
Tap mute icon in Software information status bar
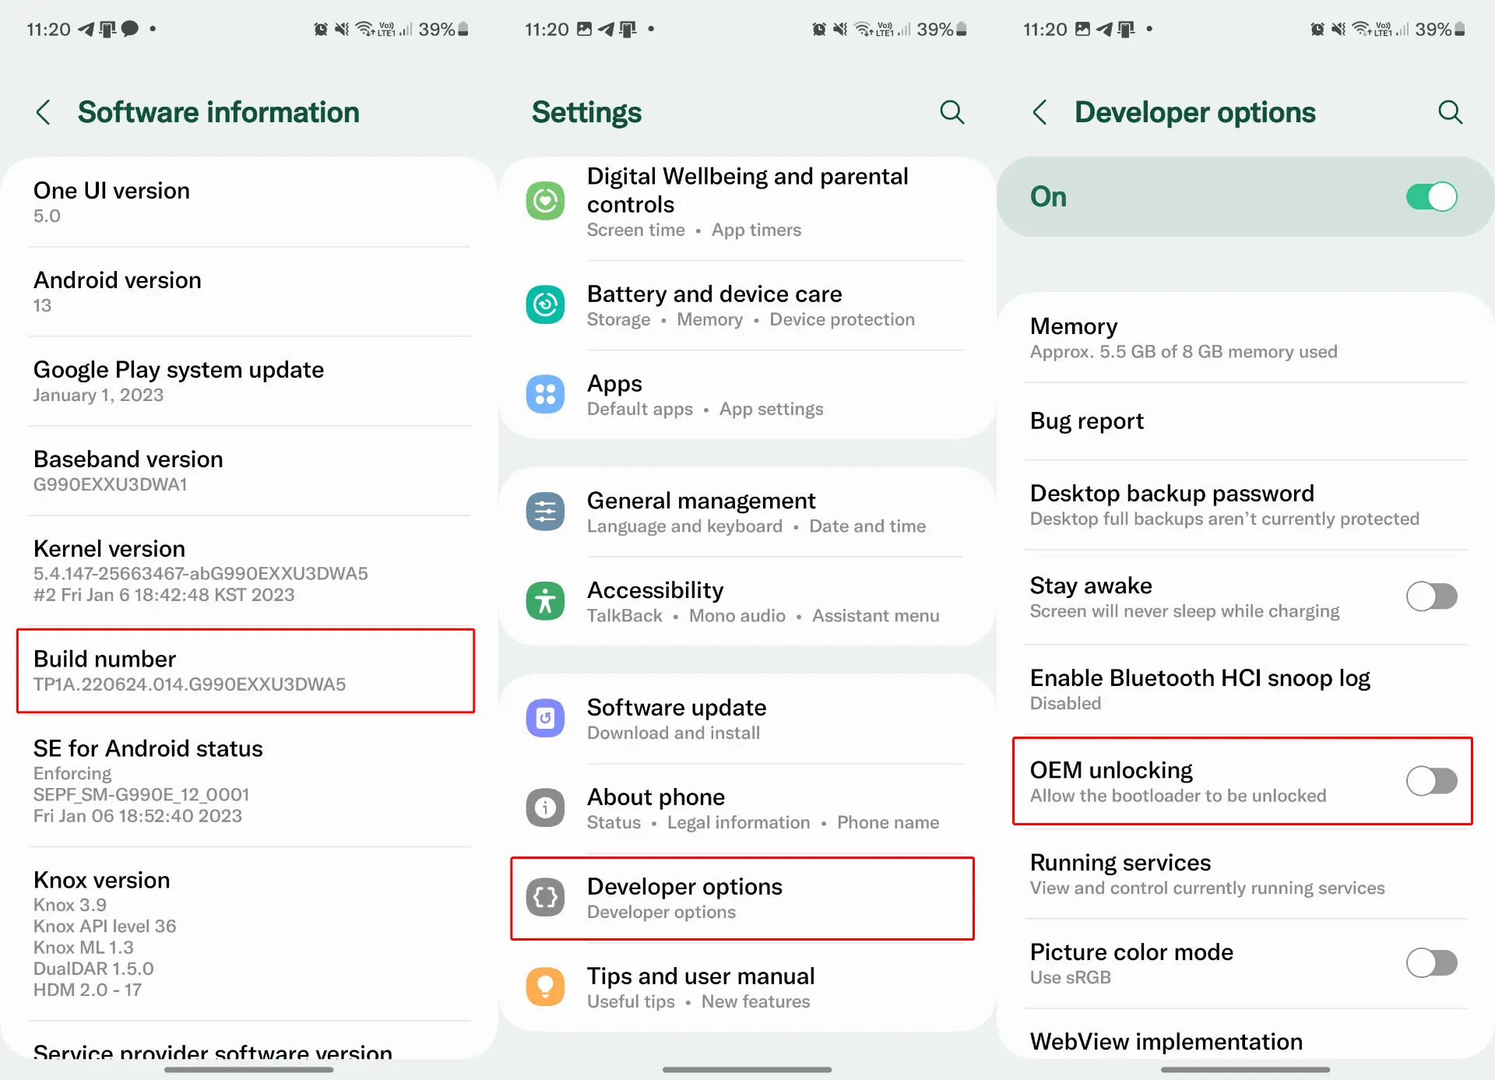click(x=342, y=30)
